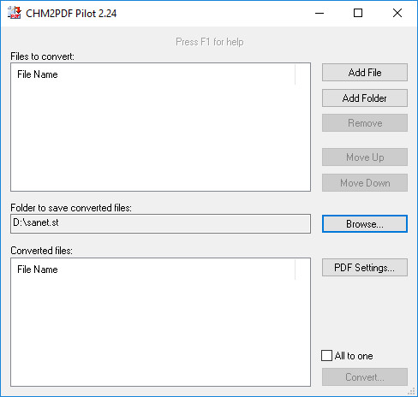Click the Add File button

(365, 73)
